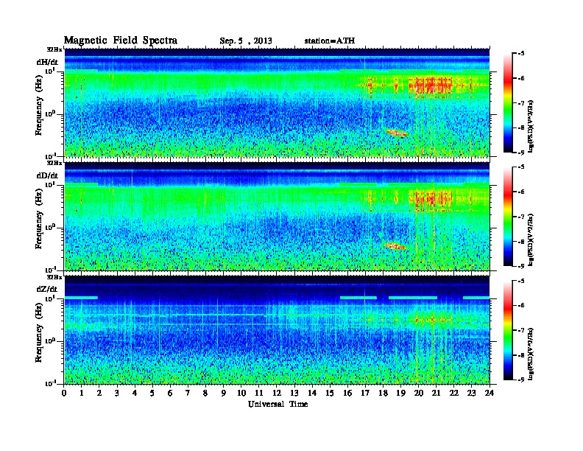Click the dZ/dt panel color scale bar
Viewport: 583px width, 451px height.
tap(508, 330)
